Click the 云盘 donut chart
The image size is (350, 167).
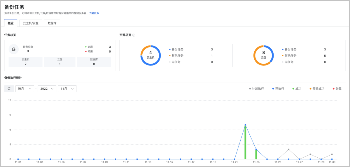[263, 55]
